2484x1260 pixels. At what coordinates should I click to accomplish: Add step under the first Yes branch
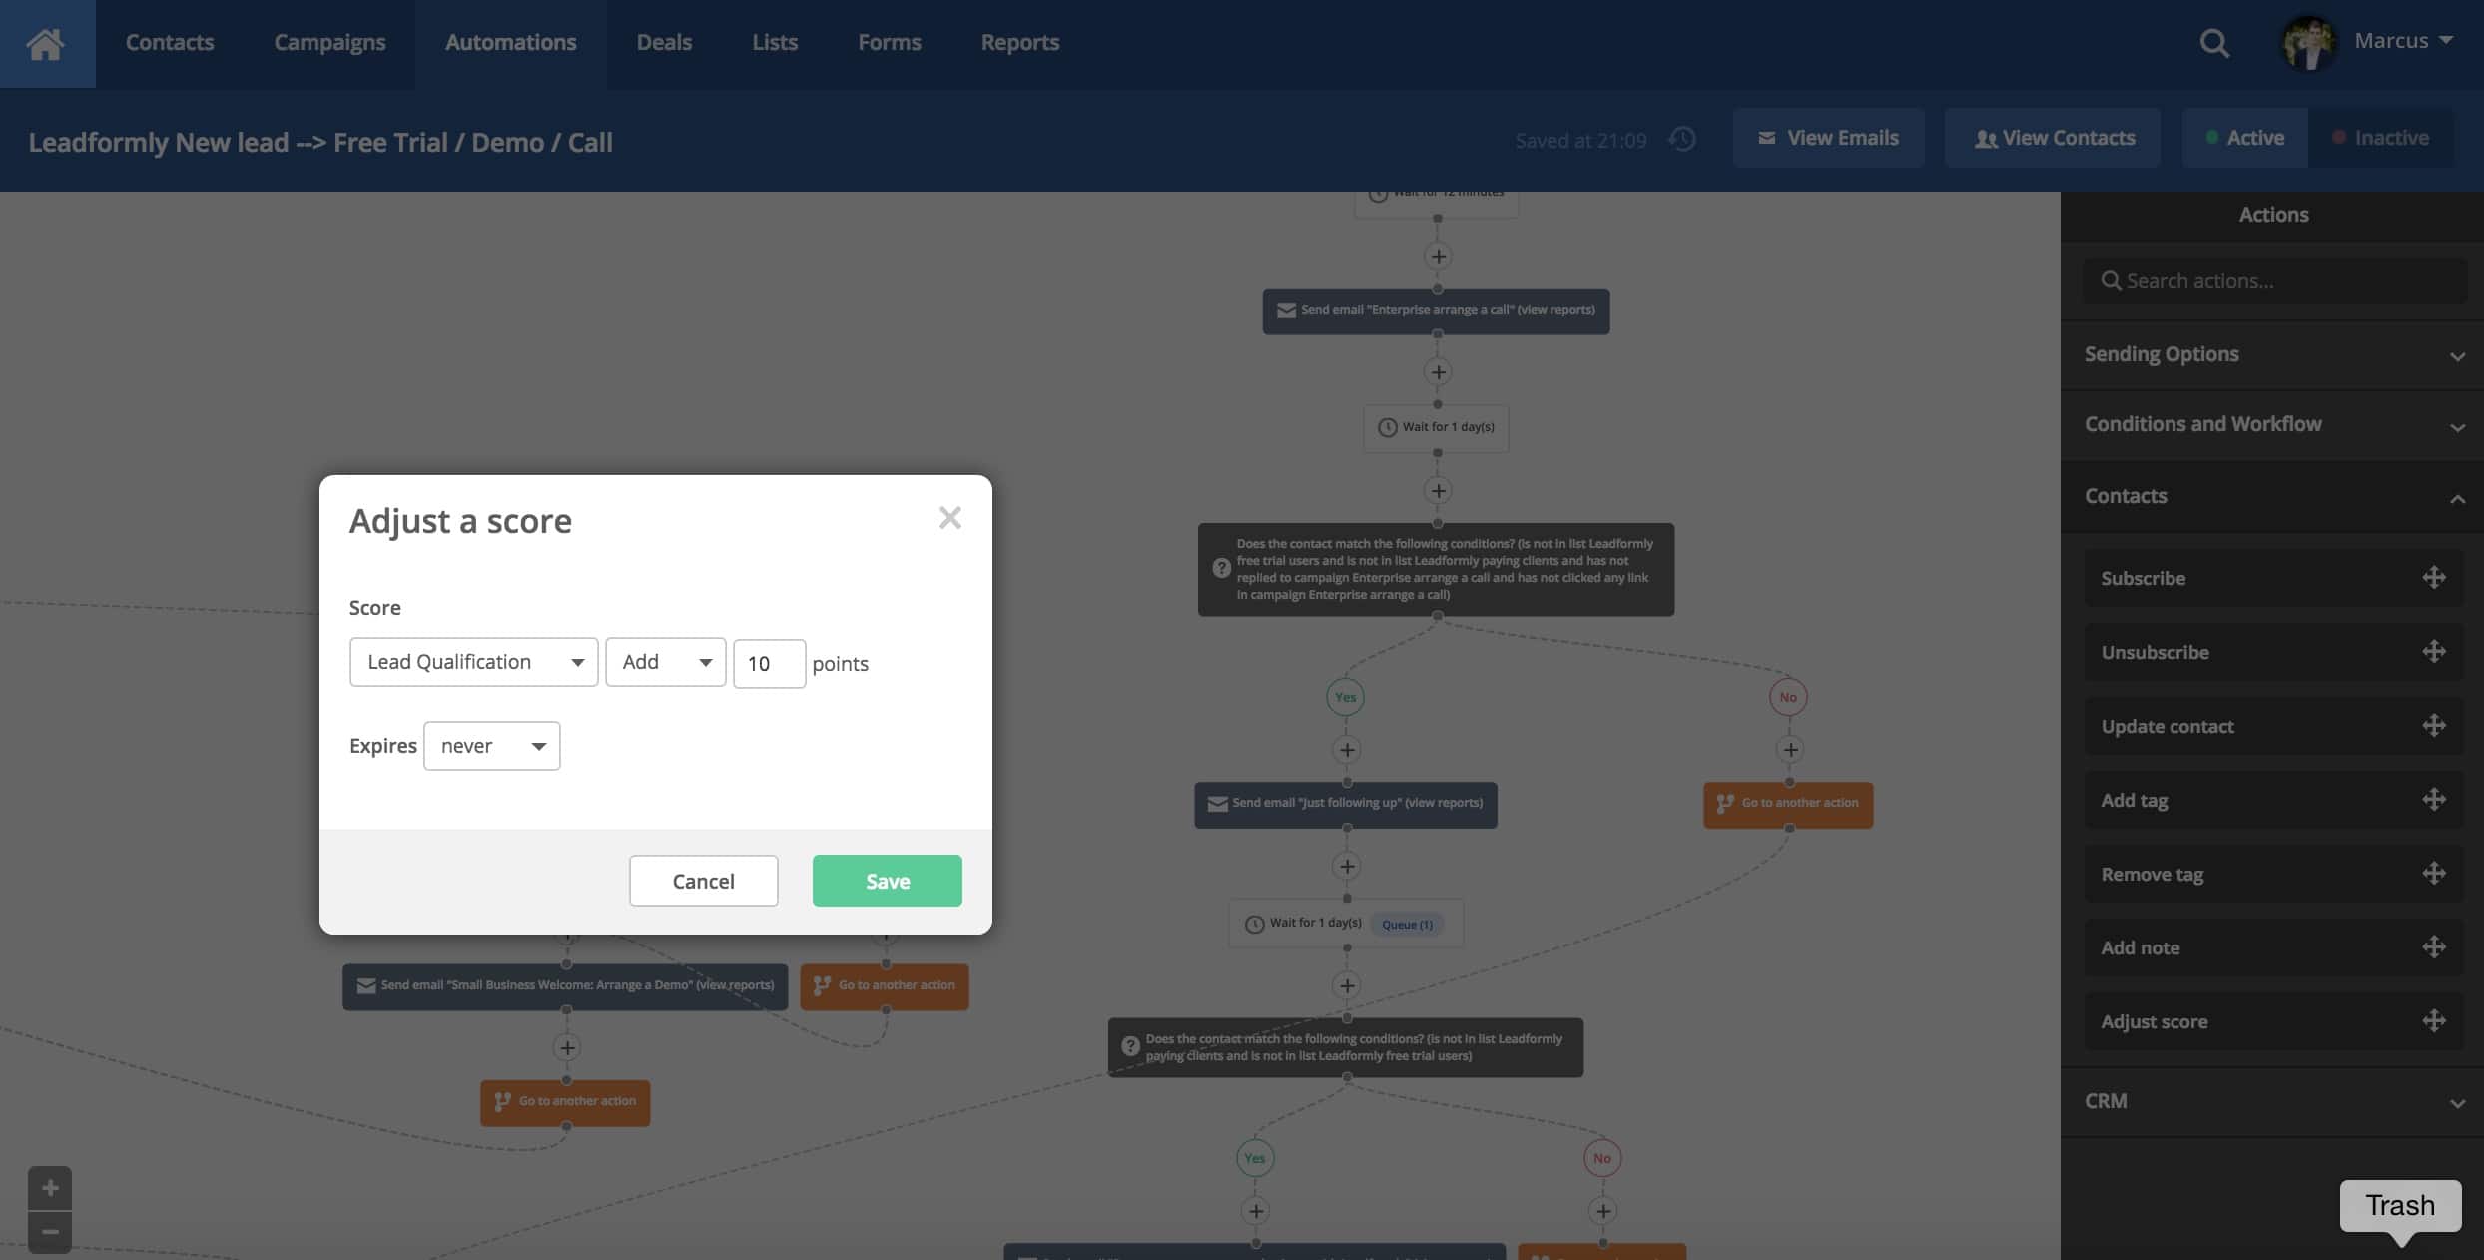click(1347, 750)
